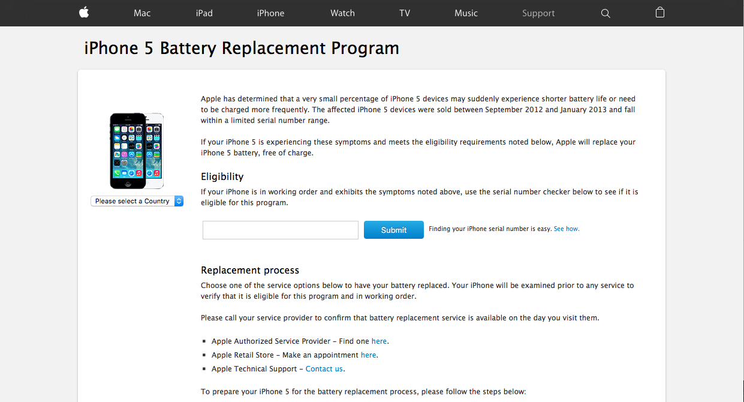Open the Watch navigation item
The image size is (744, 402).
[x=342, y=13]
